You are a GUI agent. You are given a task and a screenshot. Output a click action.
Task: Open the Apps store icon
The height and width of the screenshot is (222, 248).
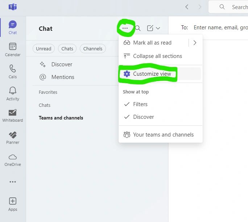(x=13, y=204)
